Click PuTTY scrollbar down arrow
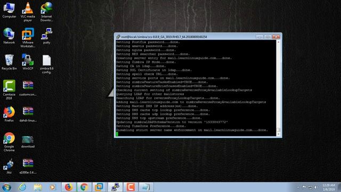 278,134
